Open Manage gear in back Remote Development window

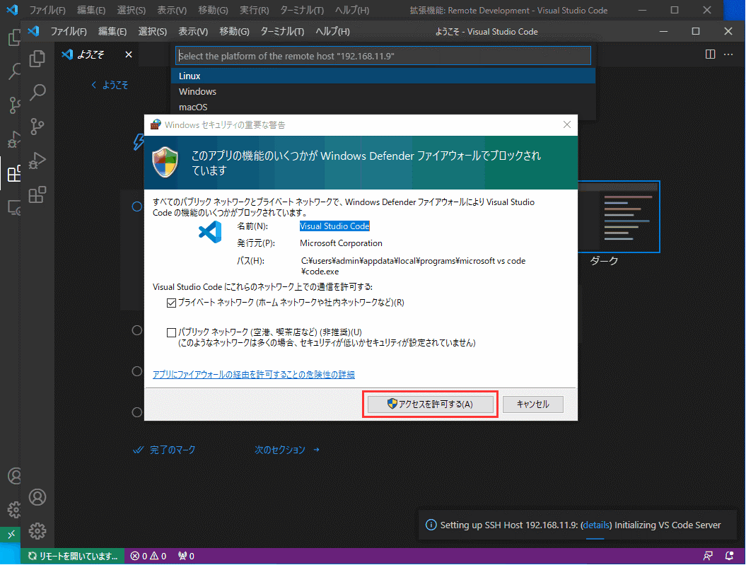coord(14,509)
